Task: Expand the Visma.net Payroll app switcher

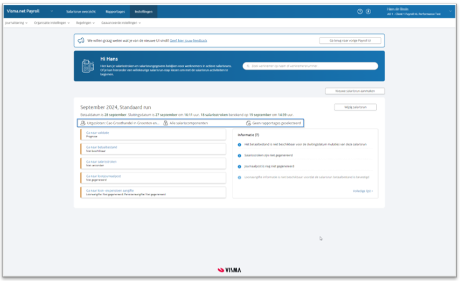Action: [x=52, y=11]
